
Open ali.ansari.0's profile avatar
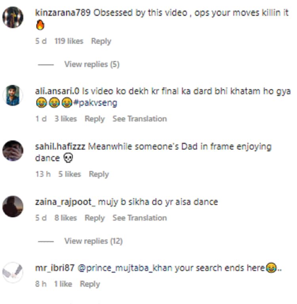13,95
